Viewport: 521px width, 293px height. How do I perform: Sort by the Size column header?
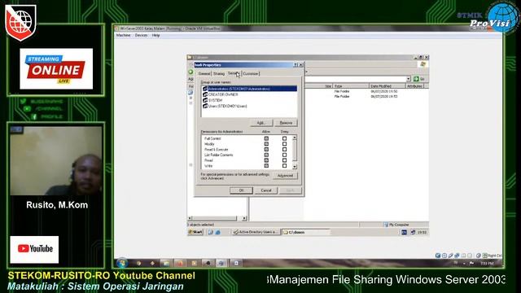pyautogui.click(x=319, y=86)
